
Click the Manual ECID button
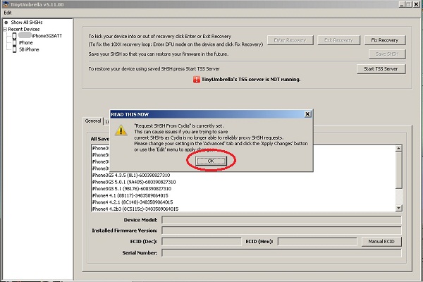[x=381, y=242]
